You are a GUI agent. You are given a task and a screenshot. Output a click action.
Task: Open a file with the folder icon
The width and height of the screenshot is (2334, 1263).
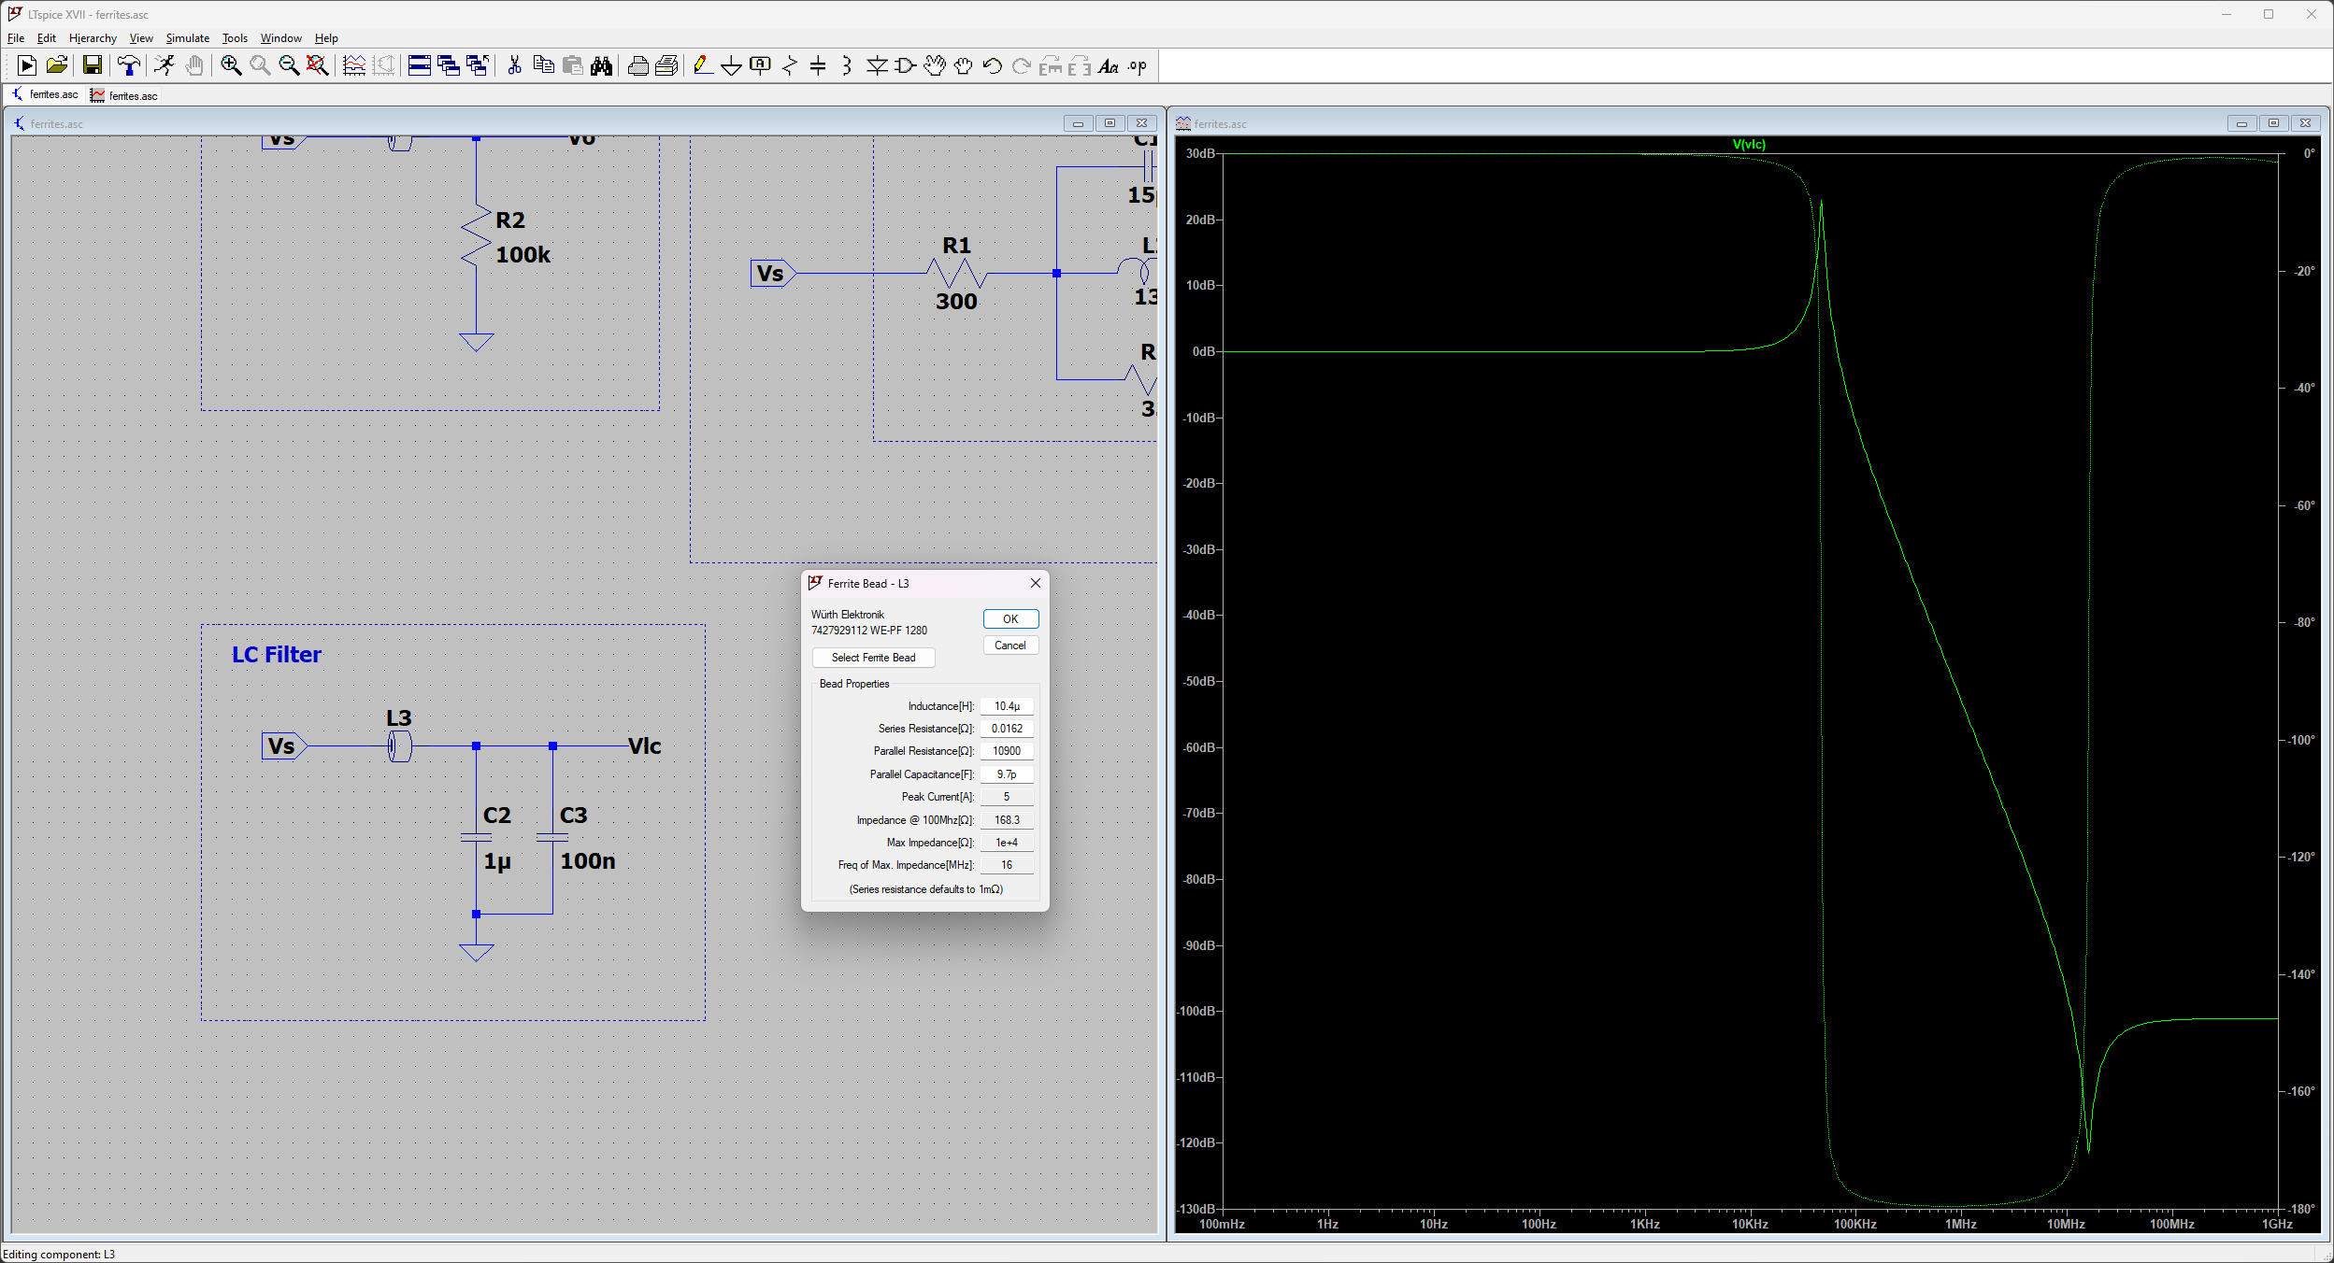[57, 65]
